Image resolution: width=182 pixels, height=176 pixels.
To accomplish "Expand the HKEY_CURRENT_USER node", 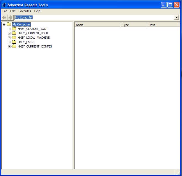I will tap(9, 33).
